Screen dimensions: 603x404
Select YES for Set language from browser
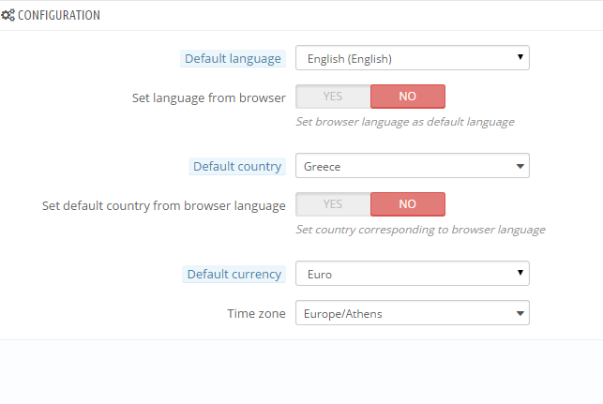point(333,97)
